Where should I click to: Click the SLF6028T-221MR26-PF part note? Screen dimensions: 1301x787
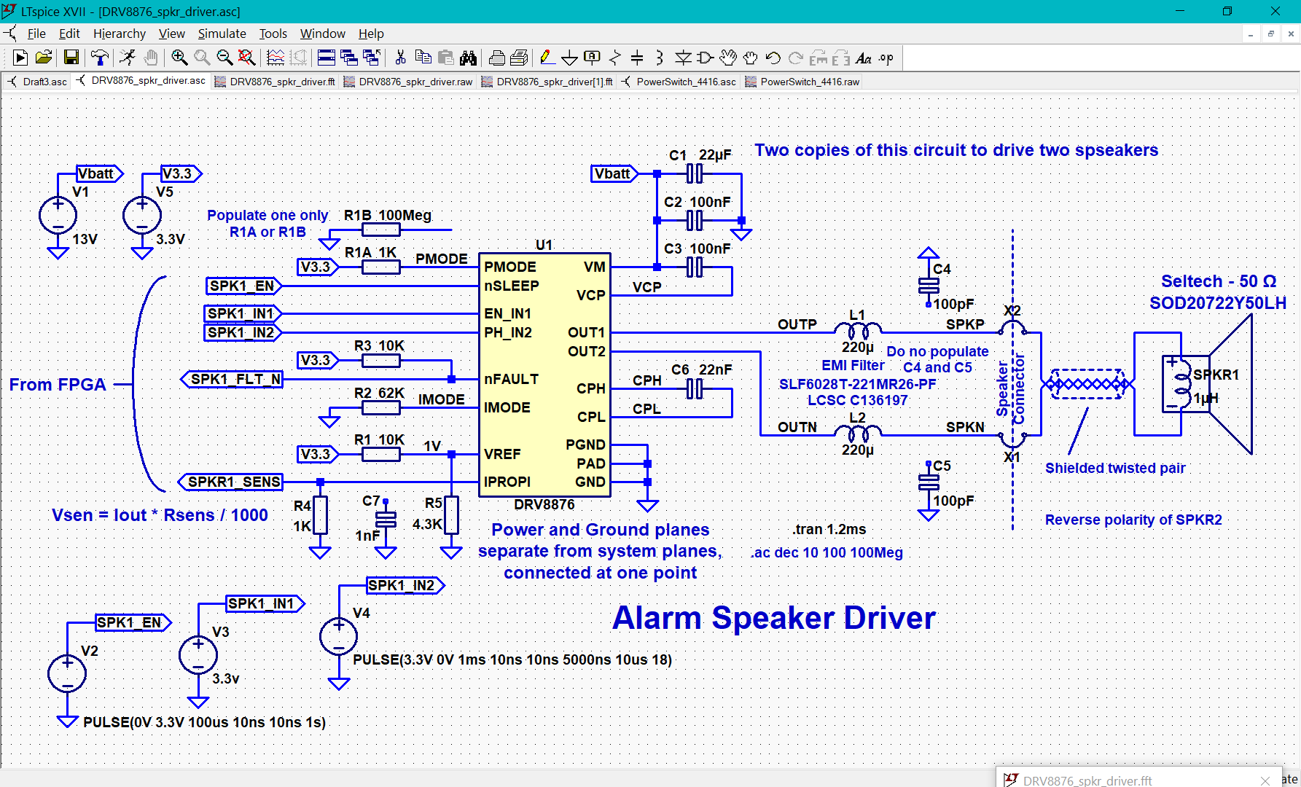point(858,384)
